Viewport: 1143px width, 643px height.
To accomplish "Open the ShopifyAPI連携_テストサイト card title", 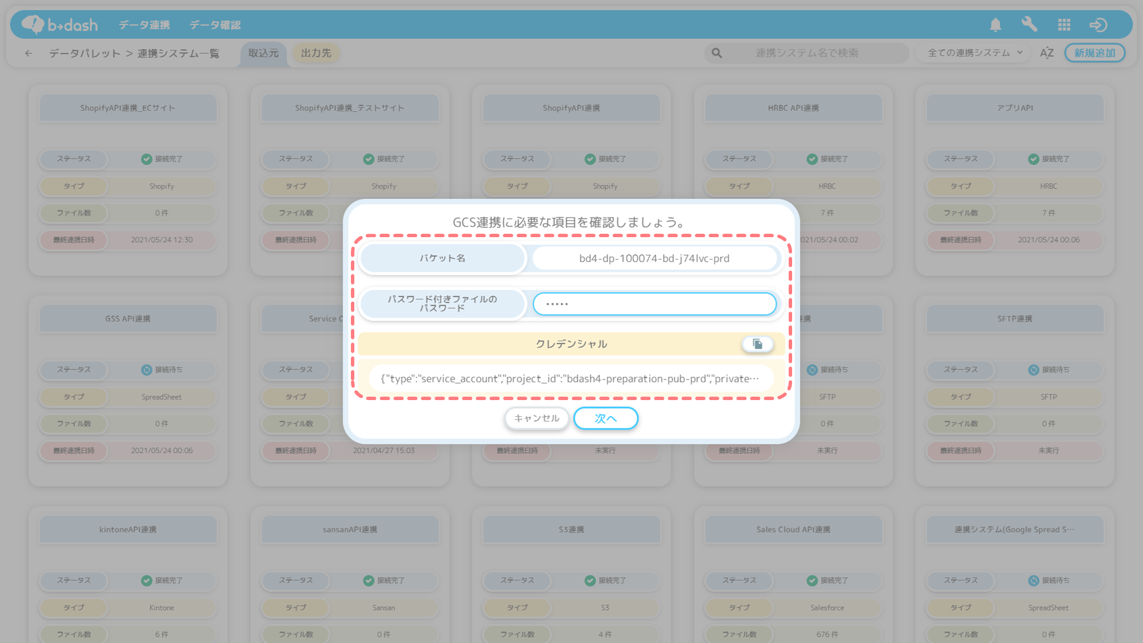I will tap(350, 108).
